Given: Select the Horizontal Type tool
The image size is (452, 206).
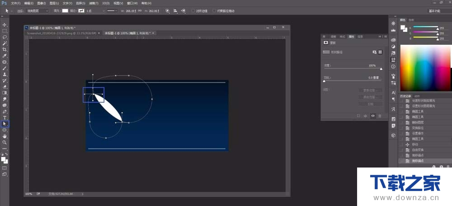Looking at the screenshot, I should 5,118.
